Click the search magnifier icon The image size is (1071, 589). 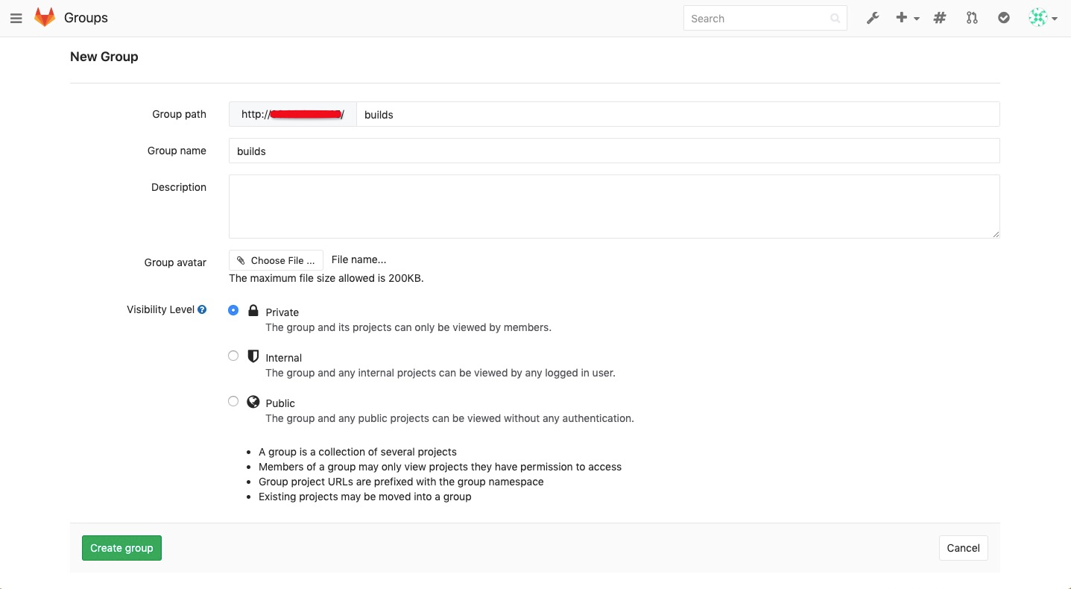[x=835, y=19]
